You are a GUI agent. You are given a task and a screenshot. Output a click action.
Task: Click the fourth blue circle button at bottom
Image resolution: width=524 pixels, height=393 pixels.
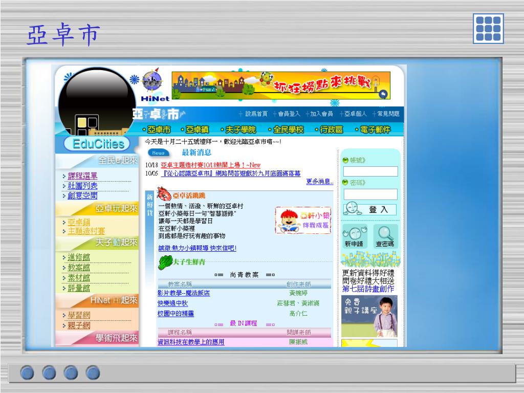point(93,373)
